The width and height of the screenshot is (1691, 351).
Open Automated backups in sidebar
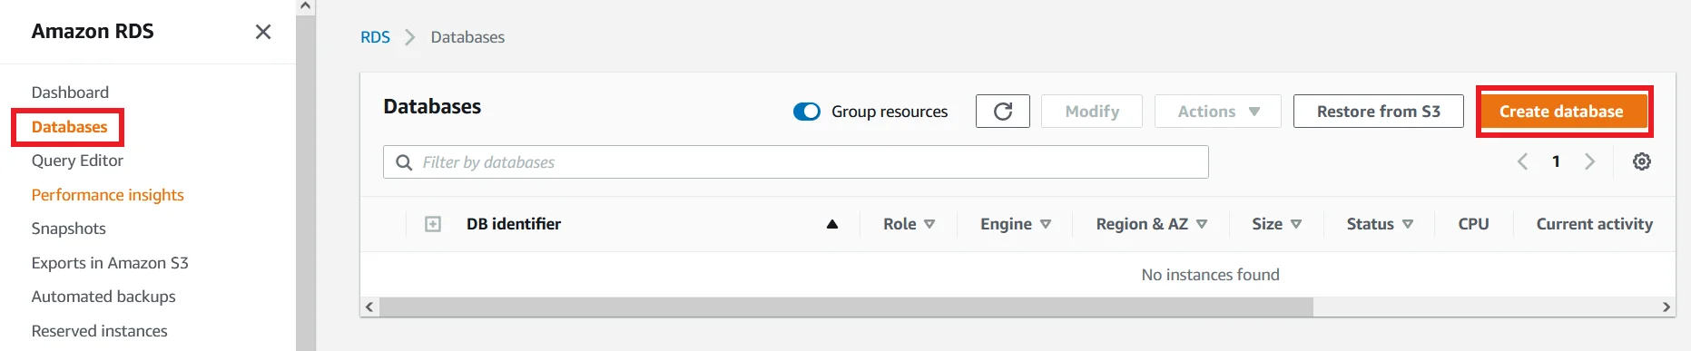pos(103,297)
